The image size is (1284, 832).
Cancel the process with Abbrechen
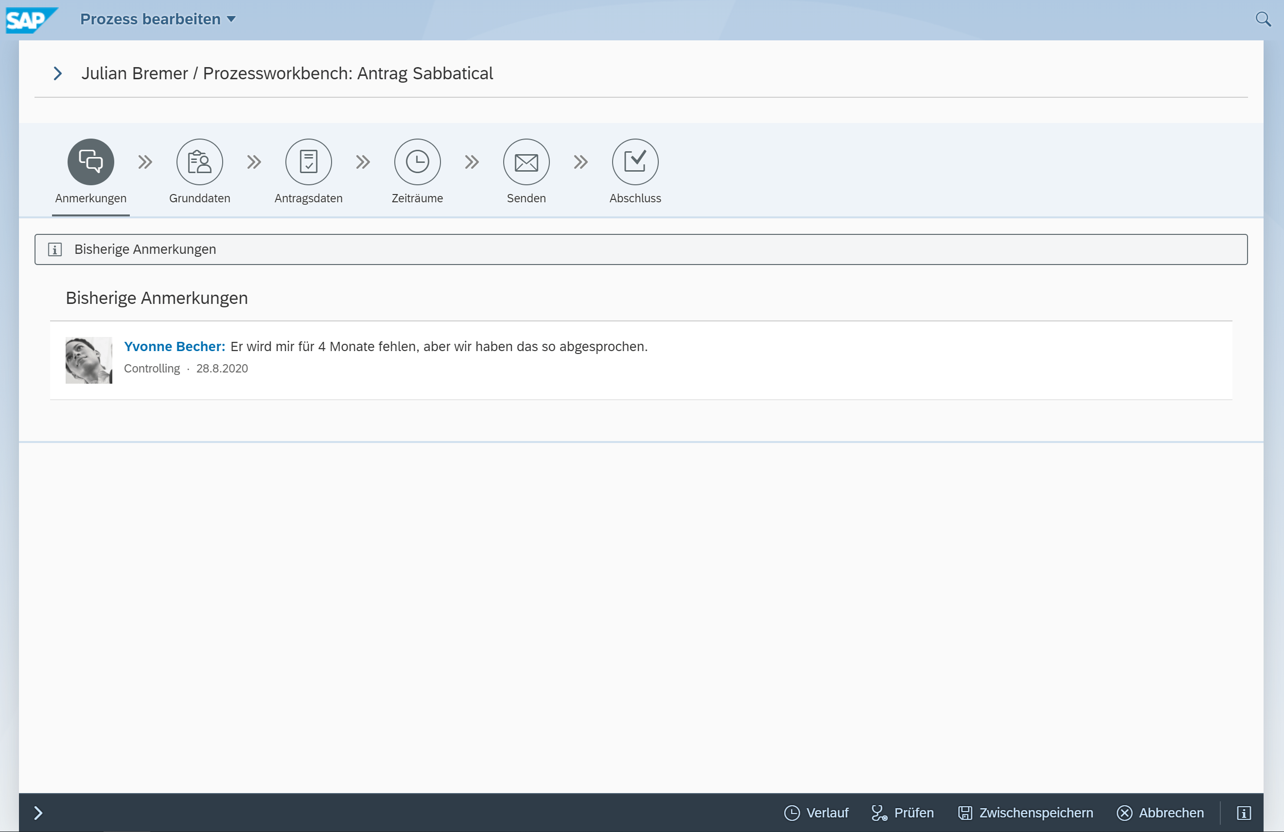click(1161, 813)
